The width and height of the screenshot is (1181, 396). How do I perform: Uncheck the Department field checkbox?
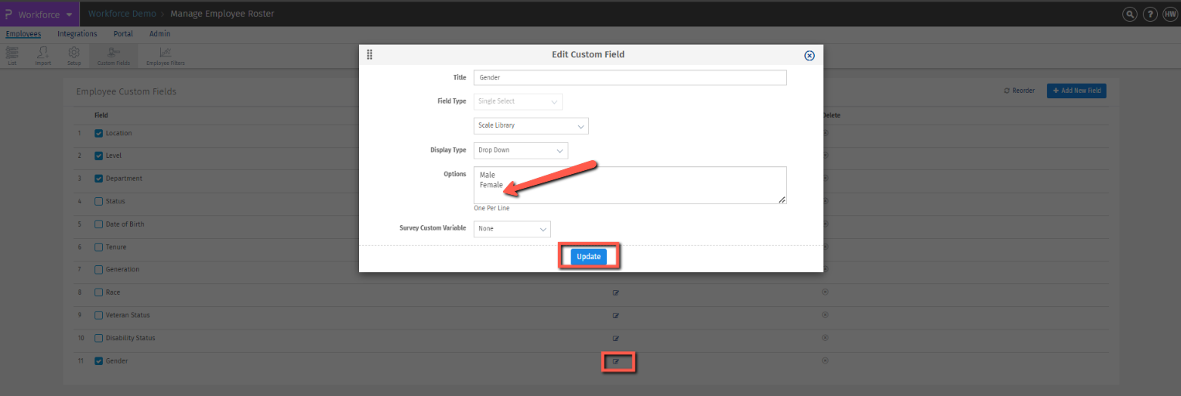(98, 179)
